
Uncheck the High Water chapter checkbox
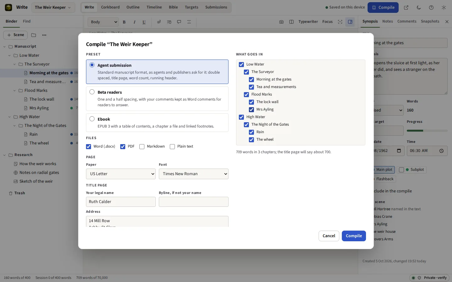click(x=241, y=117)
